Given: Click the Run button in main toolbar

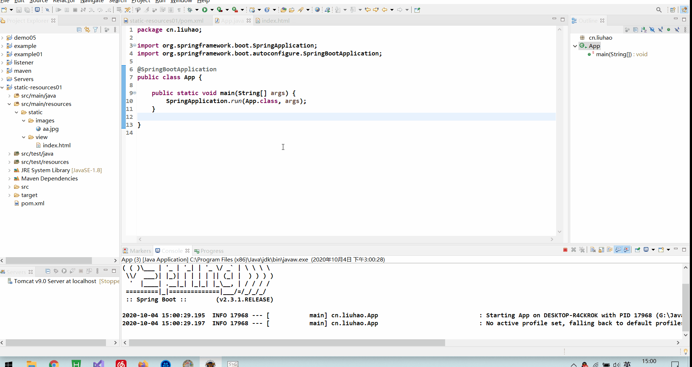Looking at the screenshot, I should 205,10.
